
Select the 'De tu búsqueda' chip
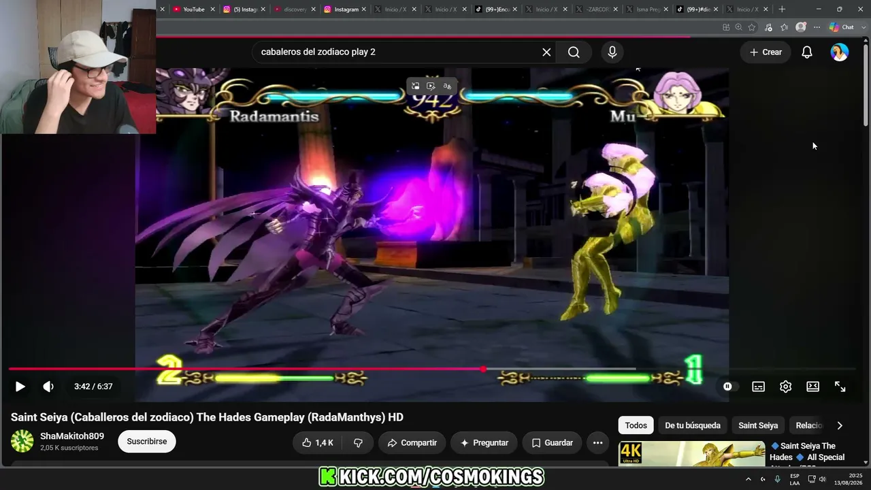point(693,425)
